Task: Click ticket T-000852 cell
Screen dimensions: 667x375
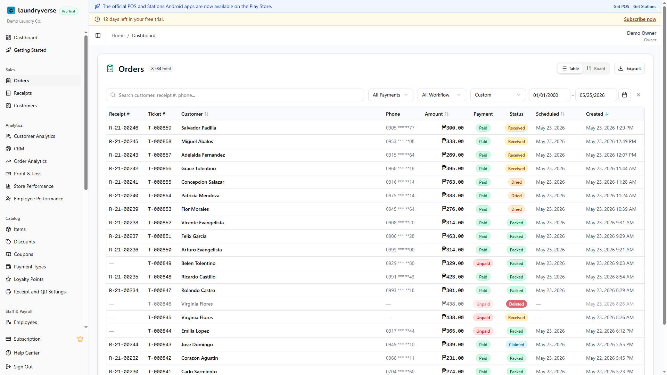Action: (159, 223)
